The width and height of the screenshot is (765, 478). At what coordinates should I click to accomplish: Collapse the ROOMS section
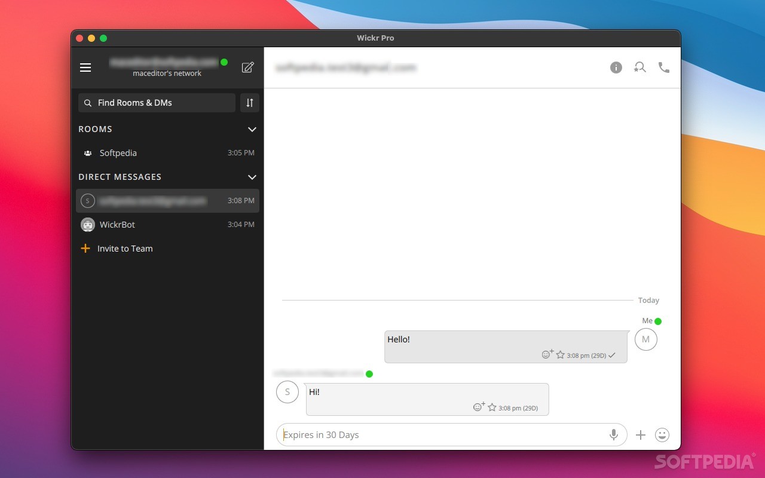click(252, 129)
